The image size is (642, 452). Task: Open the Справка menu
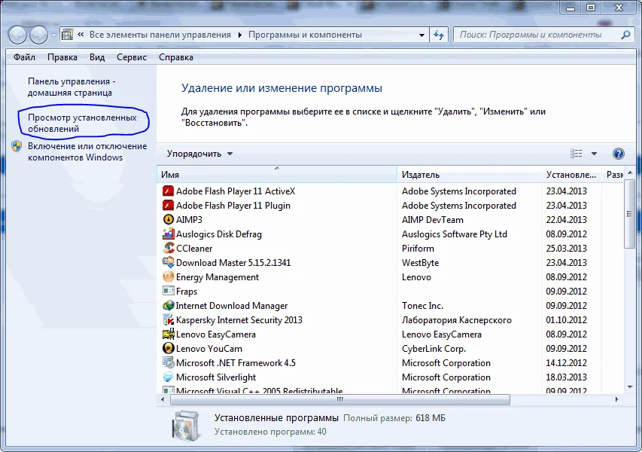[x=176, y=57]
